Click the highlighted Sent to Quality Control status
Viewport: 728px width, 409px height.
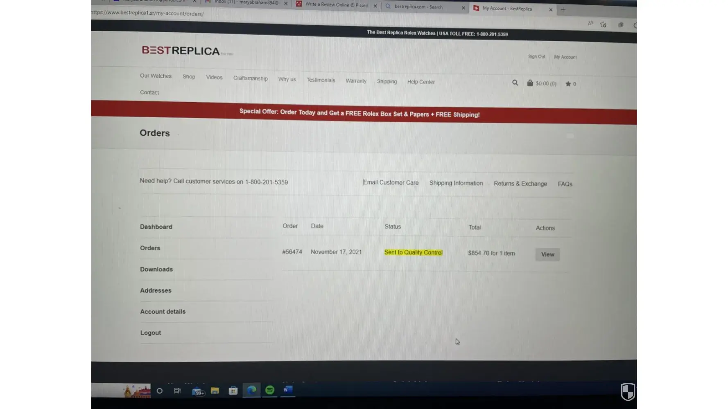pos(414,252)
